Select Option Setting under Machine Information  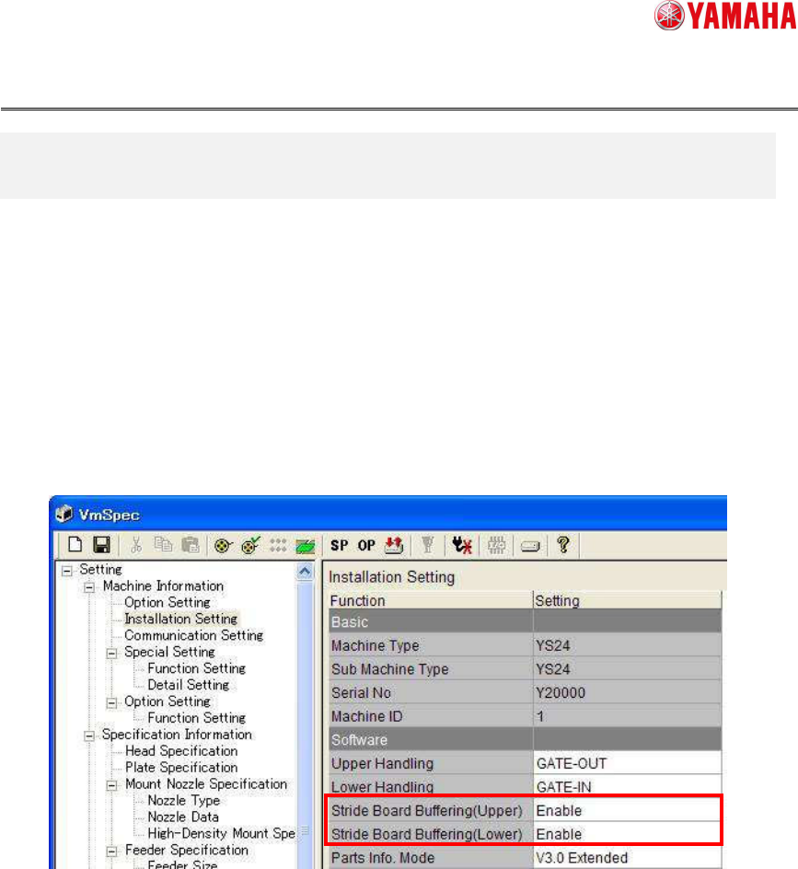point(168,602)
